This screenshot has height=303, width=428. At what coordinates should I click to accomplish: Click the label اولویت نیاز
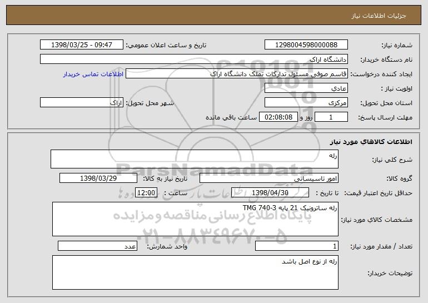[396, 88]
